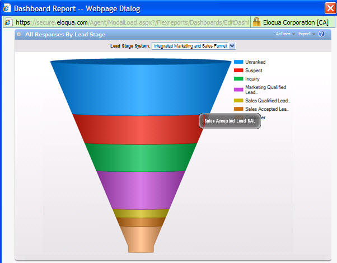
Task: Select the Unranked legend label
Action: tap(255, 62)
